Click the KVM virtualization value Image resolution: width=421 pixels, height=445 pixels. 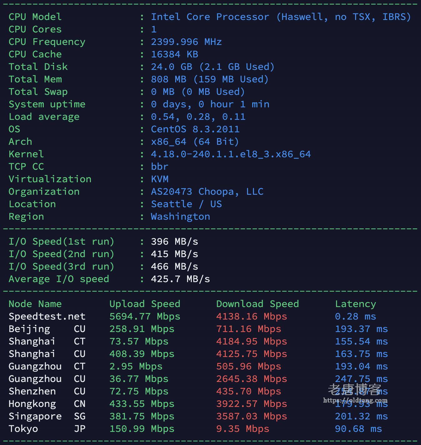click(160, 179)
